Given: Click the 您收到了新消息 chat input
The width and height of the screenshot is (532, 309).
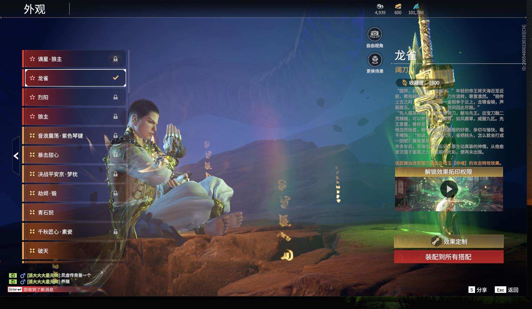Looking at the screenshot, I should 39,290.
